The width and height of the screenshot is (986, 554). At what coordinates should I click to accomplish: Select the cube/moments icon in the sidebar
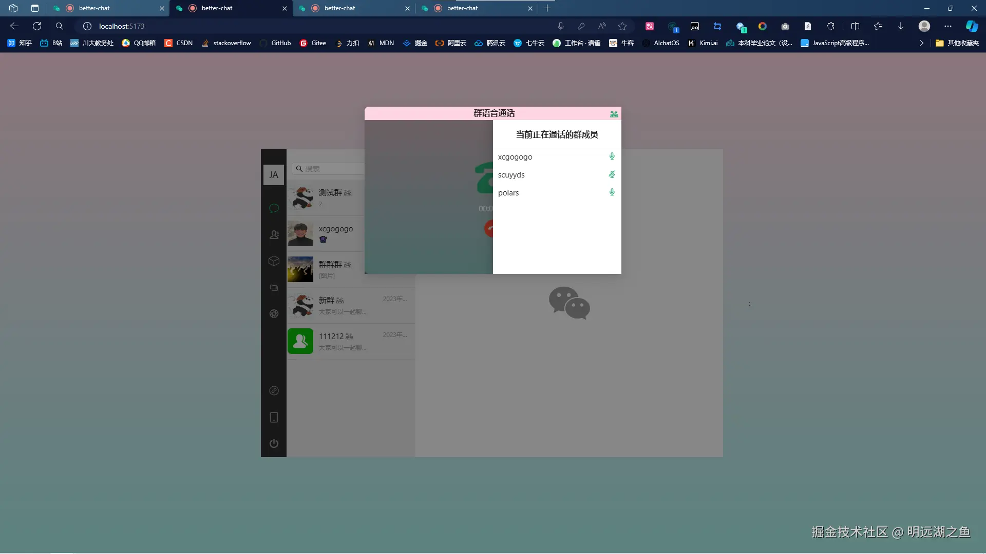(x=274, y=261)
